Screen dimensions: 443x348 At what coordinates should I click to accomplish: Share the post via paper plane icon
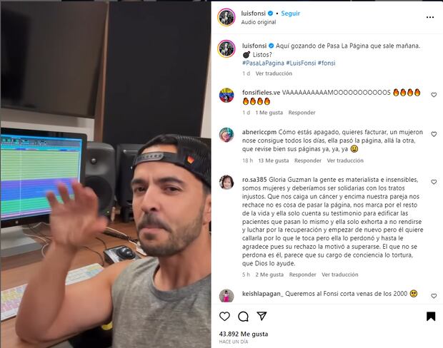click(x=262, y=316)
